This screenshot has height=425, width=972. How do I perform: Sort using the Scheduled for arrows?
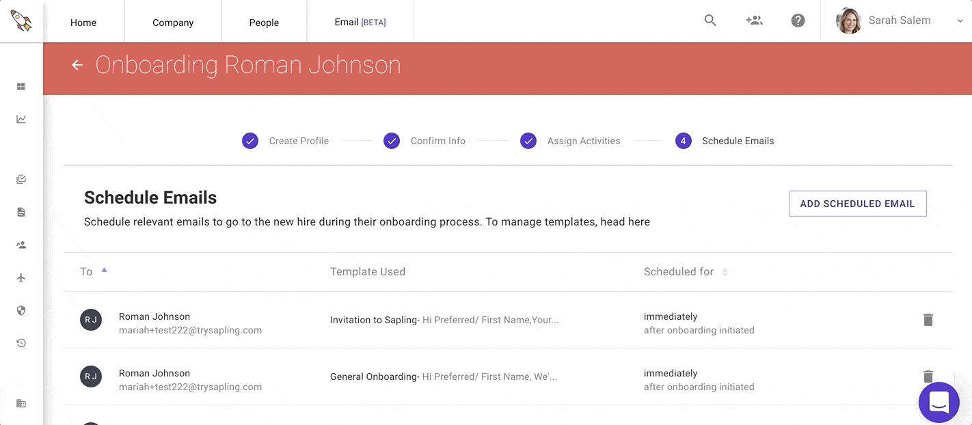click(725, 272)
